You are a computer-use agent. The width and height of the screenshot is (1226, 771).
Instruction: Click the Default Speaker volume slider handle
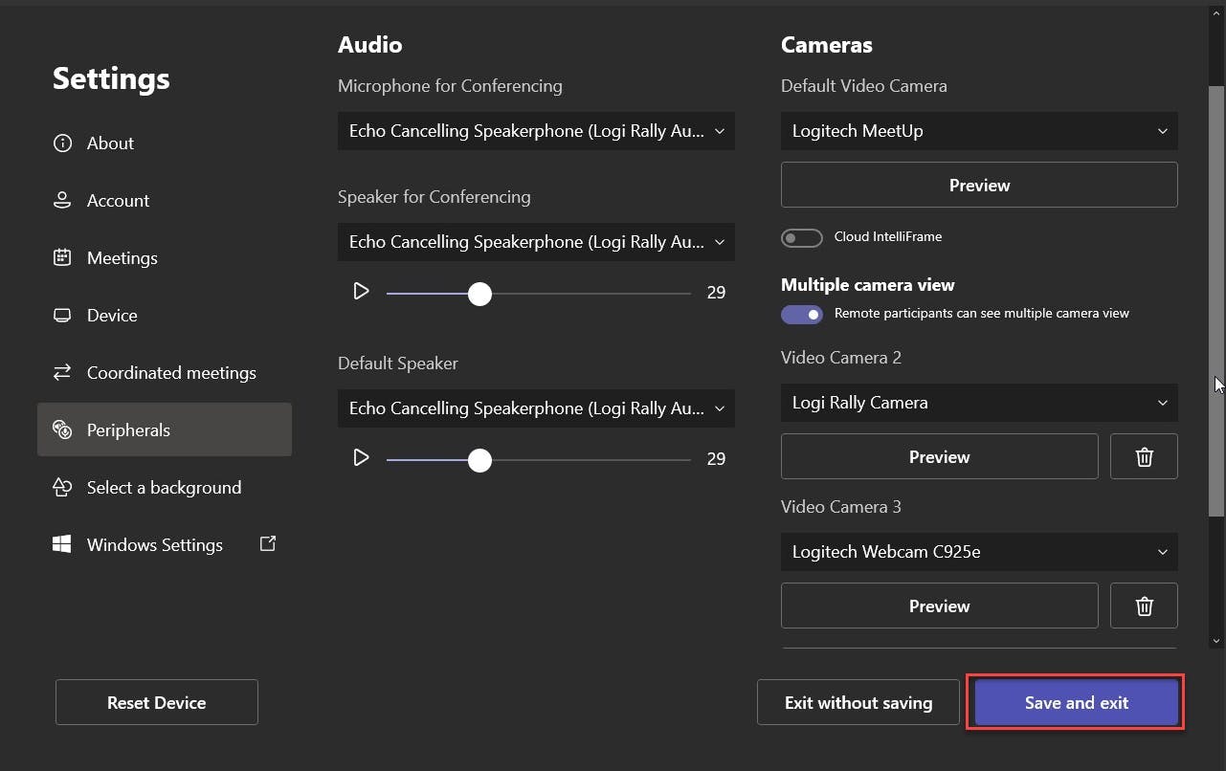[479, 460]
